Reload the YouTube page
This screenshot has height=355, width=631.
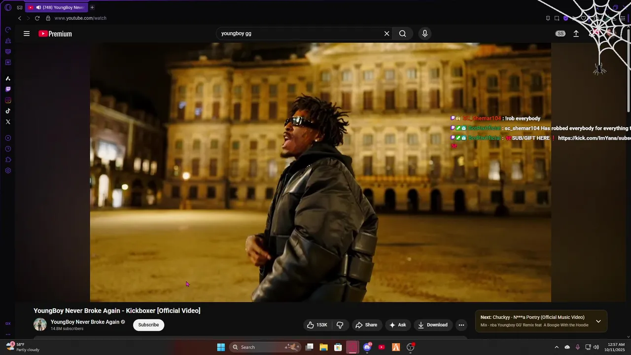tap(37, 18)
